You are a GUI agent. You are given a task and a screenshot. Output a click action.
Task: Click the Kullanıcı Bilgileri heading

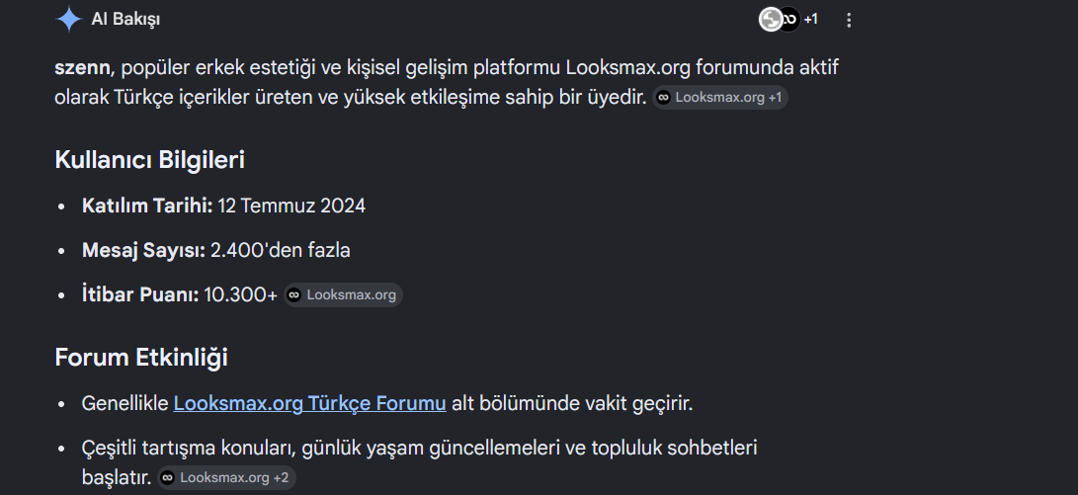(x=150, y=160)
